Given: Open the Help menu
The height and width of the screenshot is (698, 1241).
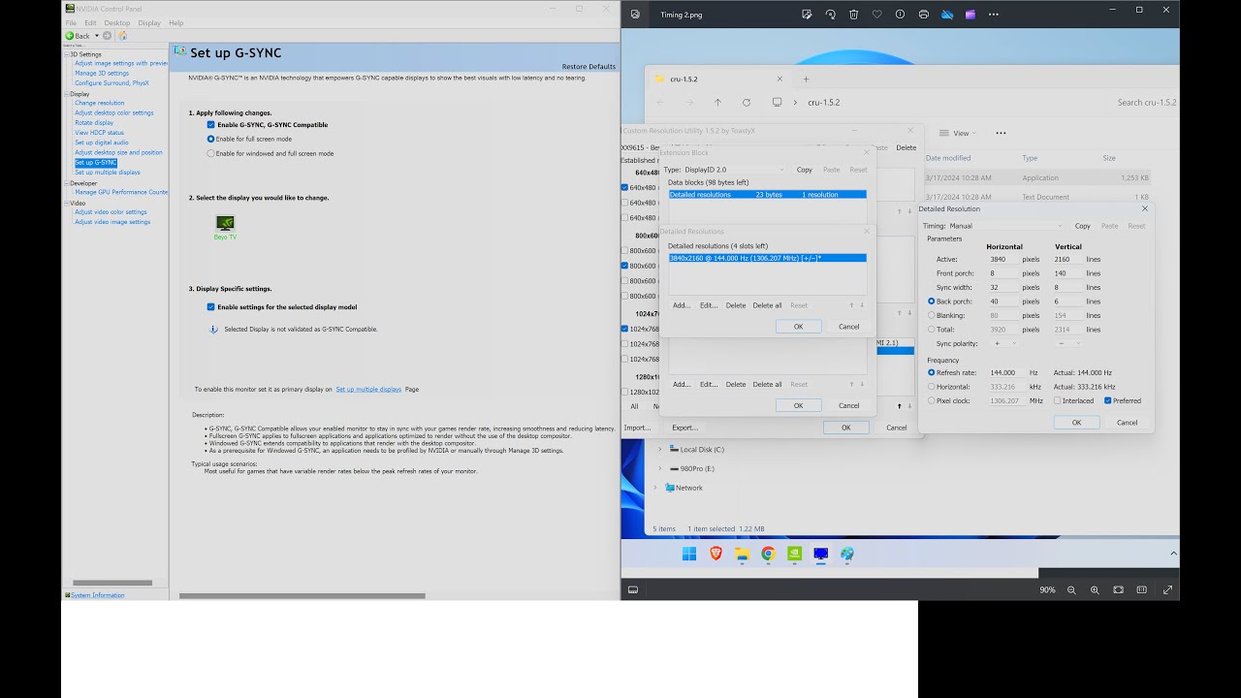Looking at the screenshot, I should (175, 22).
